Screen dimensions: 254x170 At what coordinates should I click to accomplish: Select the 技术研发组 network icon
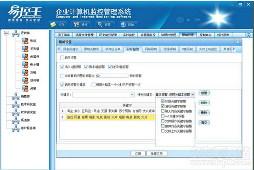(16, 104)
